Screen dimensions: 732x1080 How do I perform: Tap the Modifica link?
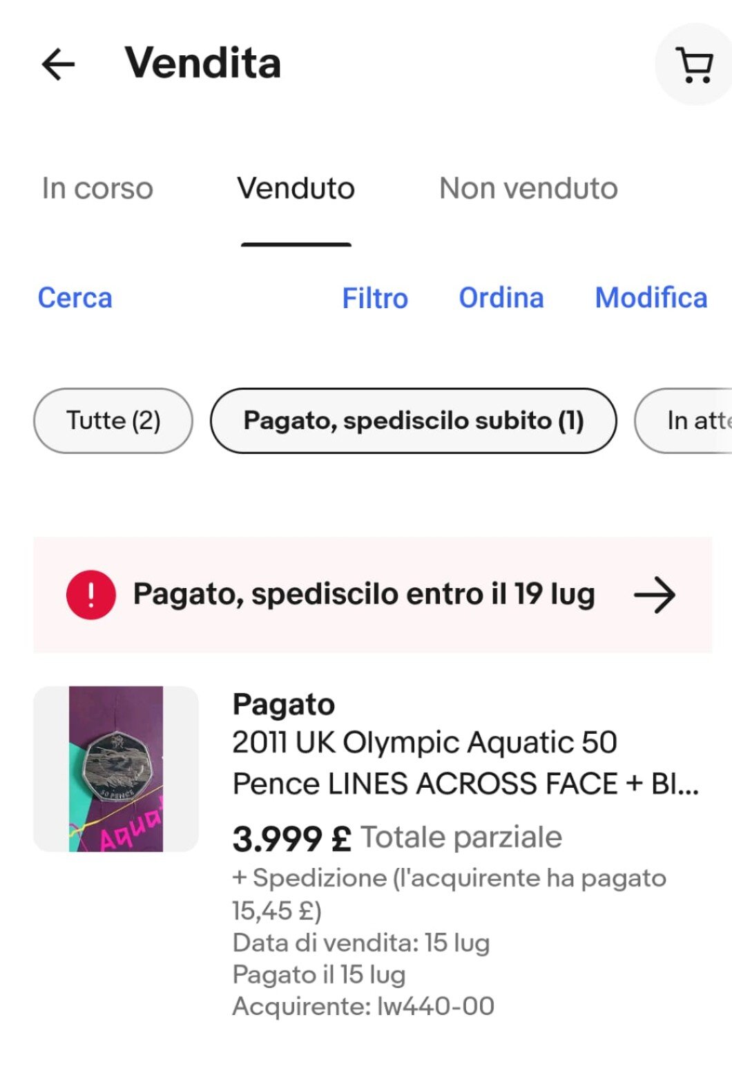[651, 298]
